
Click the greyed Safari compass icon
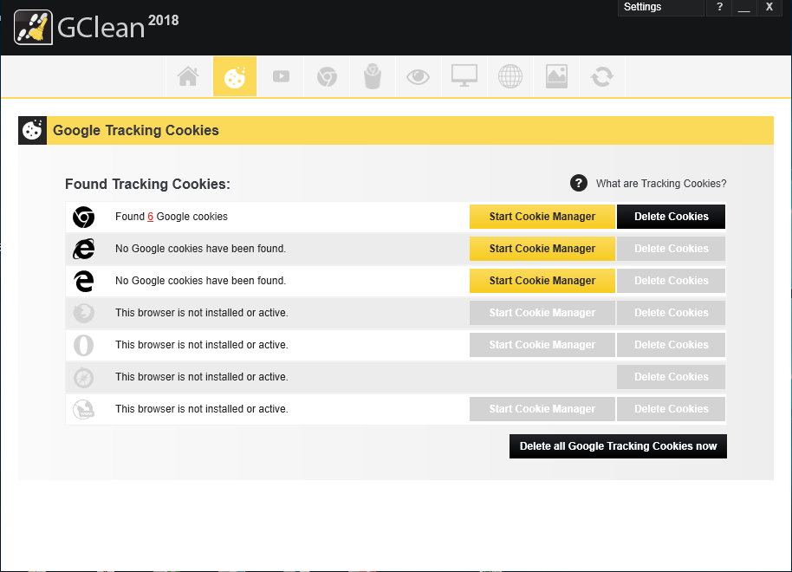pyautogui.click(x=83, y=378)
